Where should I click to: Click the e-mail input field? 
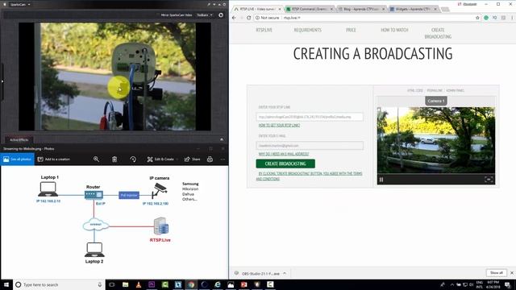(x=310, y=145)
